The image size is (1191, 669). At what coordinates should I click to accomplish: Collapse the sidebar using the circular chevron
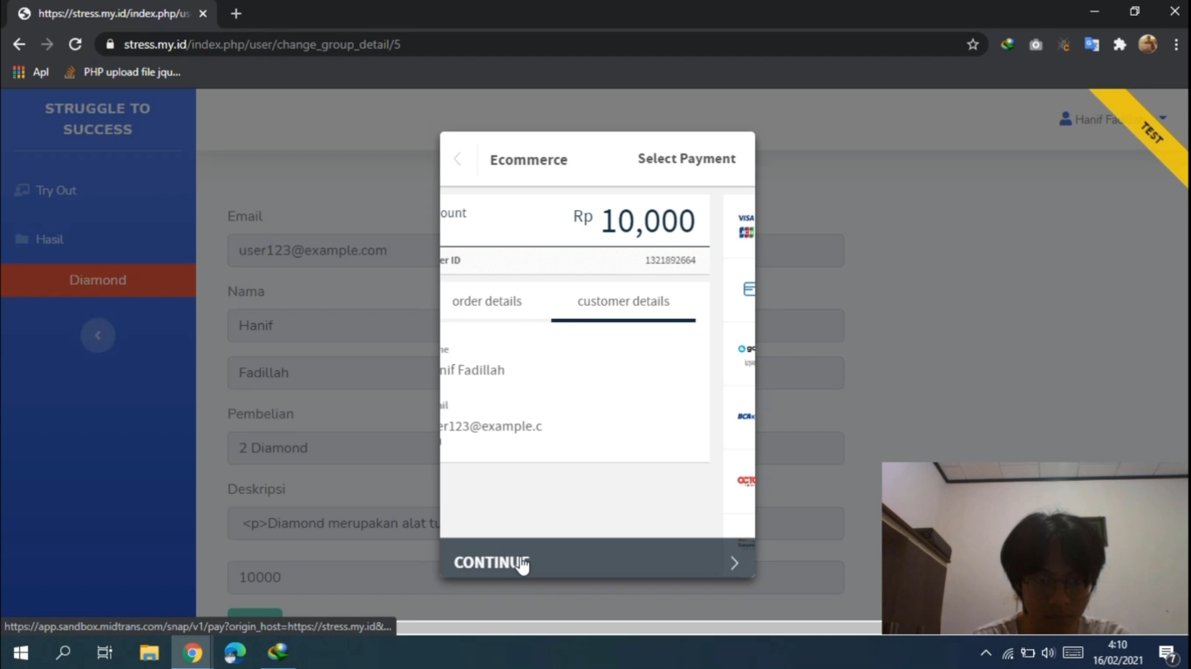(98, 335)
